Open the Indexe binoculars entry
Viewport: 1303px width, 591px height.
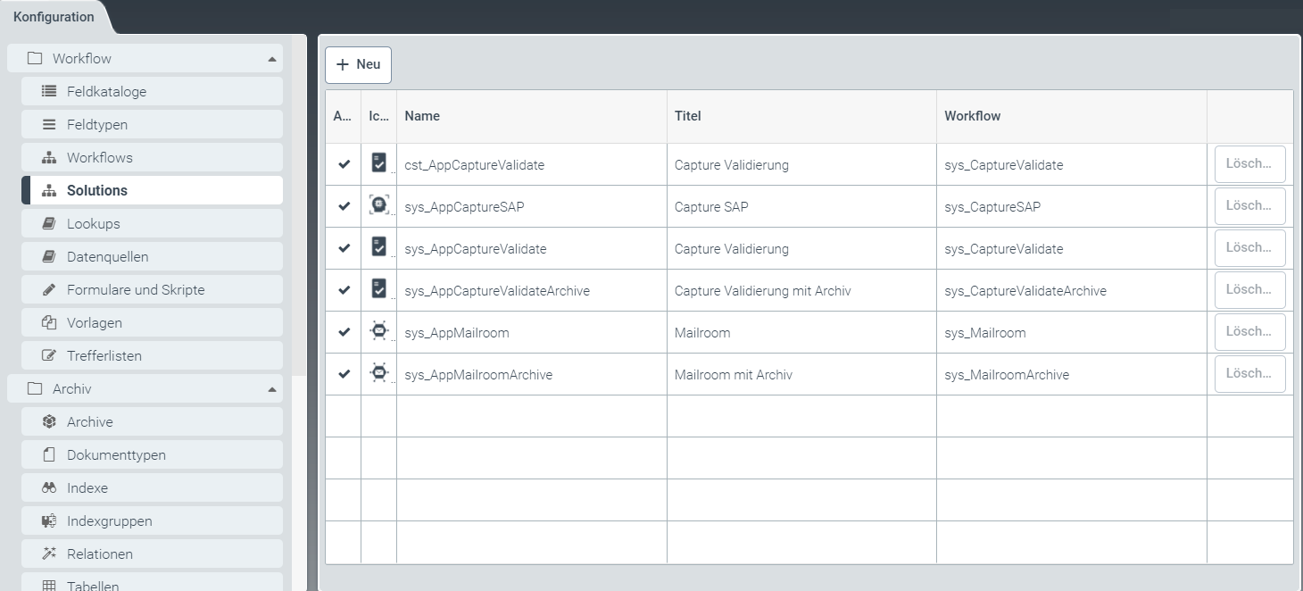point(87,487)
